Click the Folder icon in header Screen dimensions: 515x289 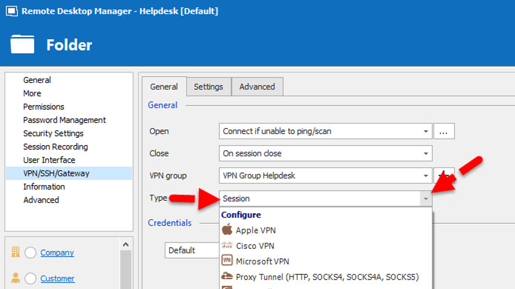(x=23, y=45)
